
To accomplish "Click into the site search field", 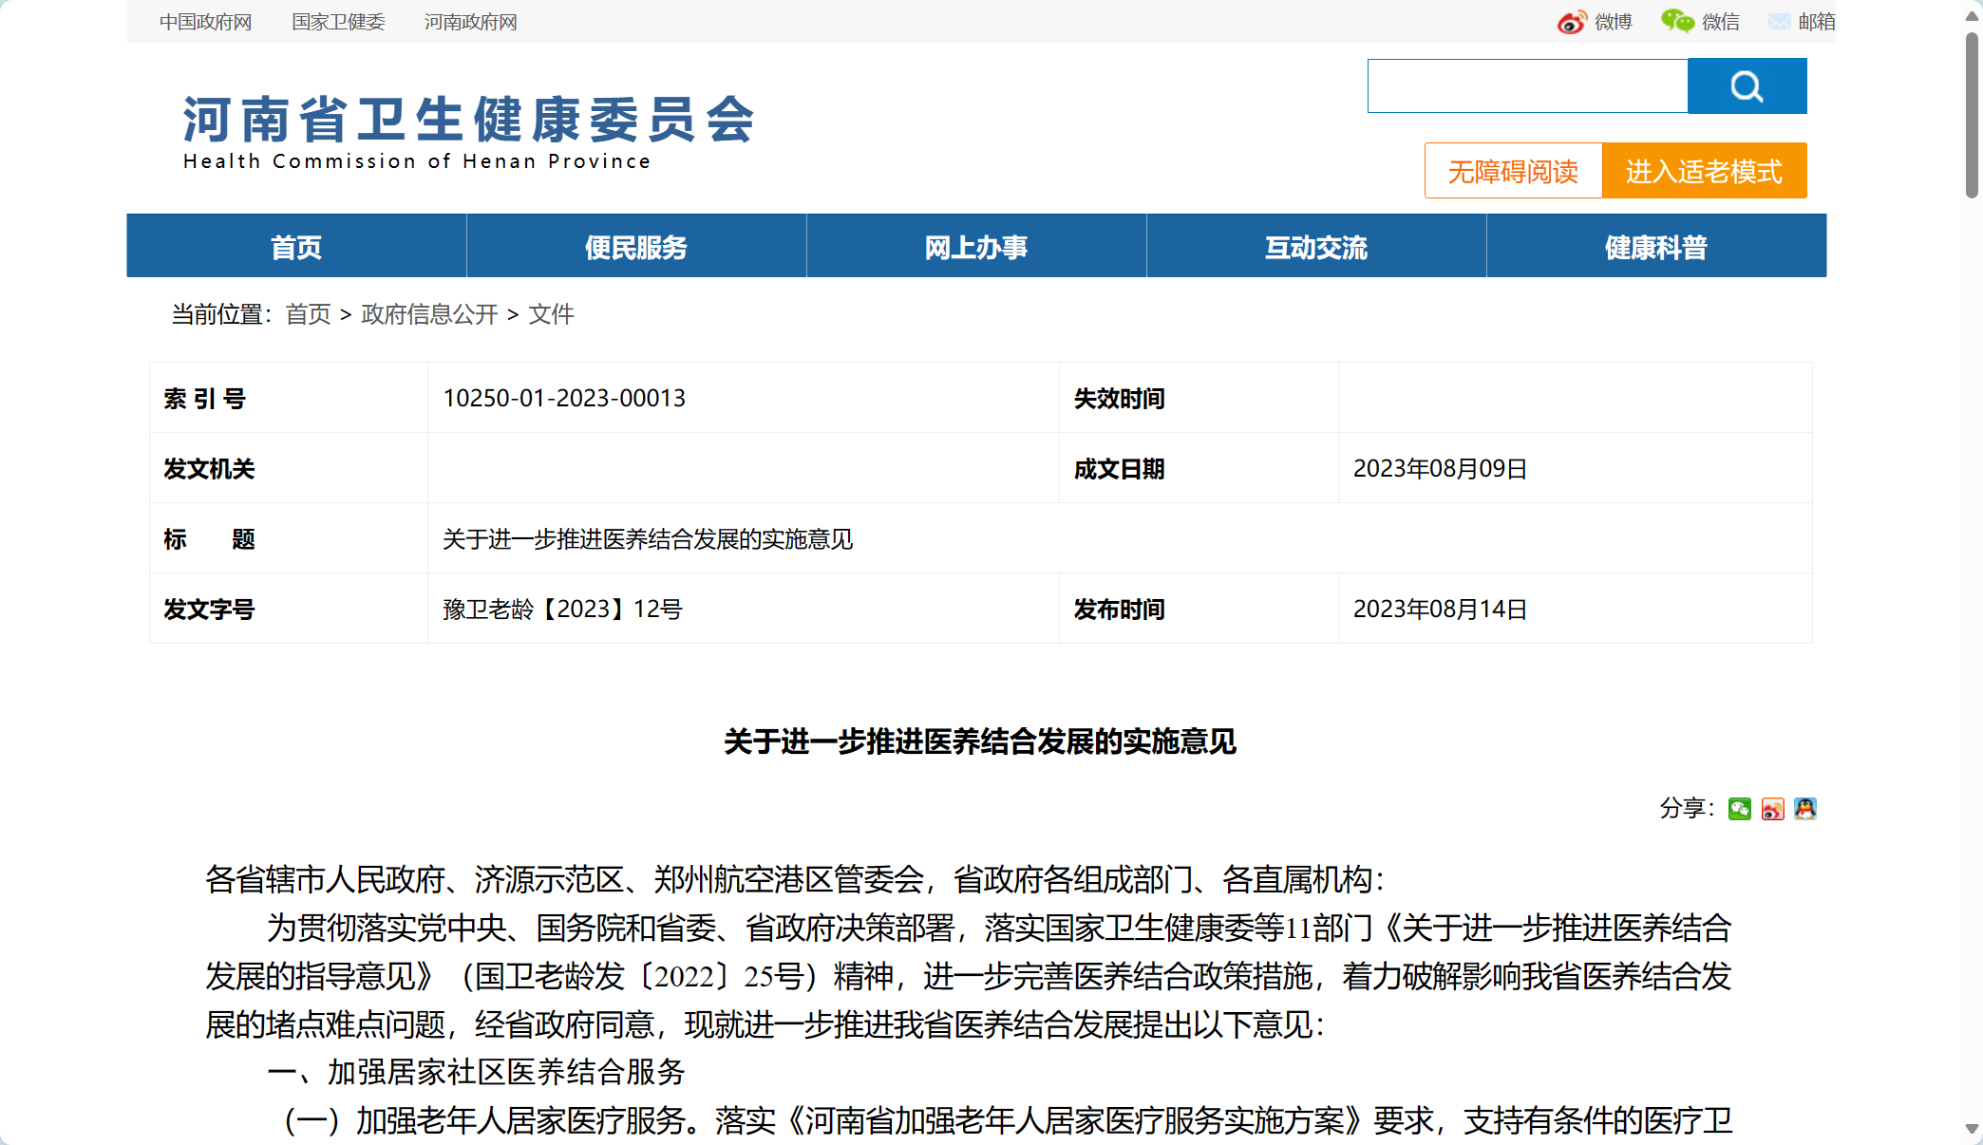I will coord(1527,86).
